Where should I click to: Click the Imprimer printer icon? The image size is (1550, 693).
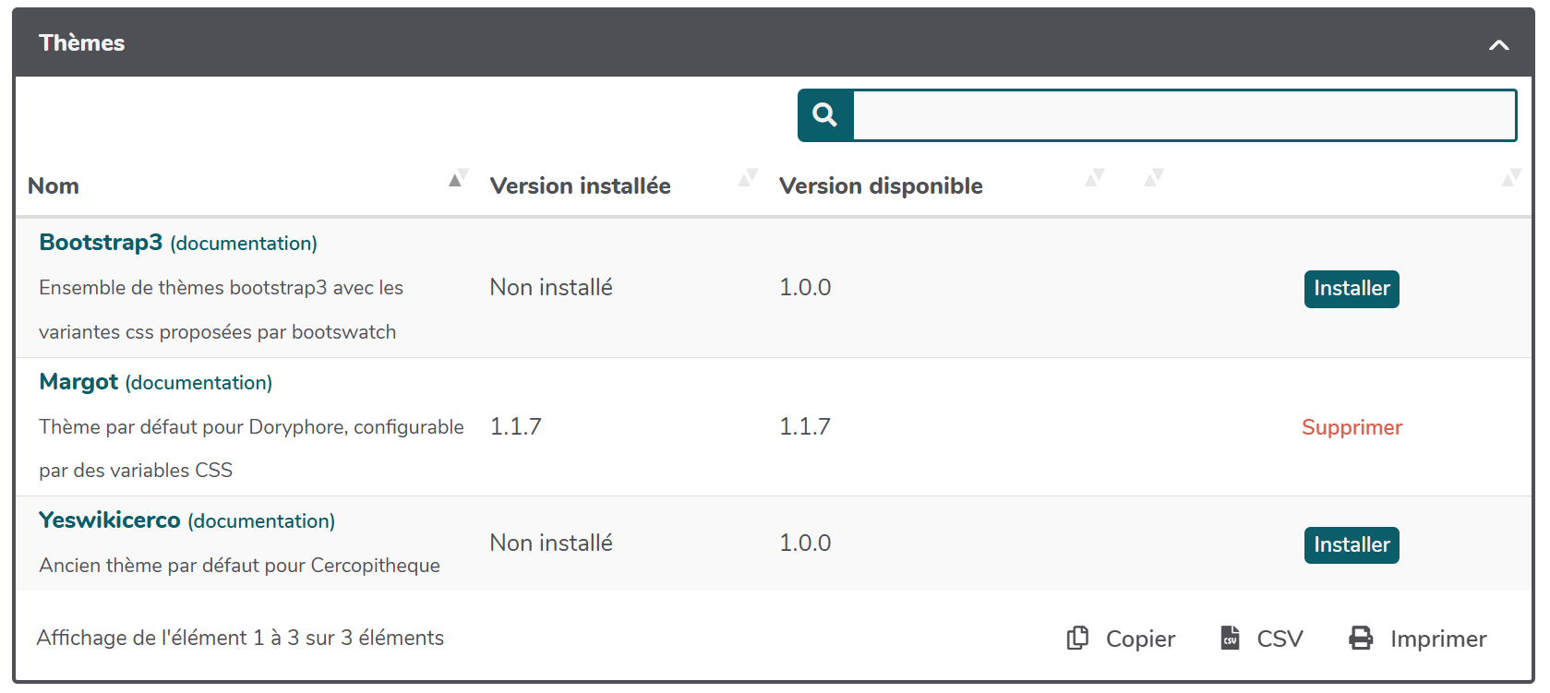[1361, 638]
